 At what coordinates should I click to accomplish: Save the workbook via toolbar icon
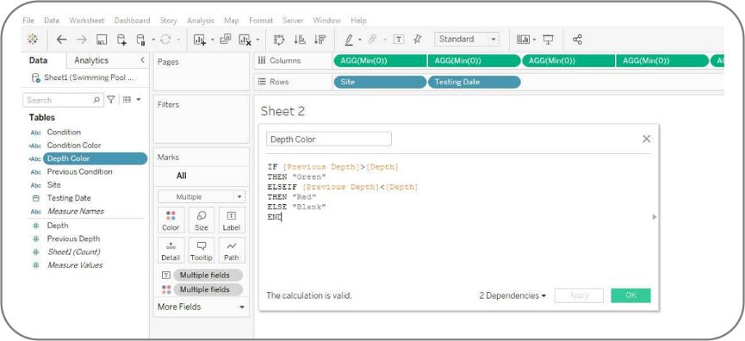[102, 40]
